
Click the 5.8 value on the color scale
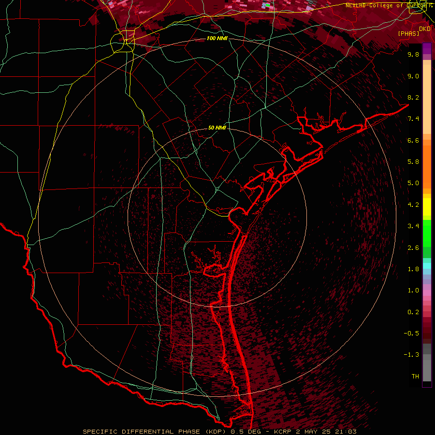[413, 162]
